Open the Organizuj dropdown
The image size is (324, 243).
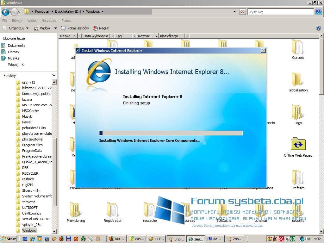[16, 28]
